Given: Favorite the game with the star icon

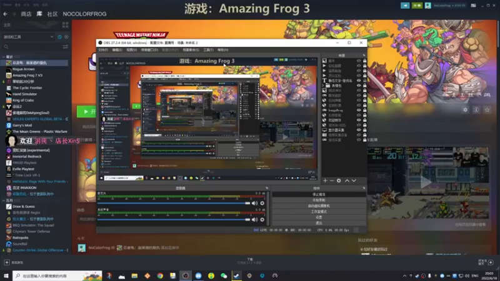Looking at the screenshot, I should (487, 110).
